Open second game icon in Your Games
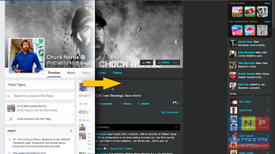The image size is (275, 154). pyautogui.click(x=250, y=12)
